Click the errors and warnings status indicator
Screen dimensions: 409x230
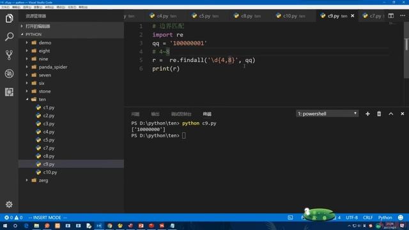13,217
